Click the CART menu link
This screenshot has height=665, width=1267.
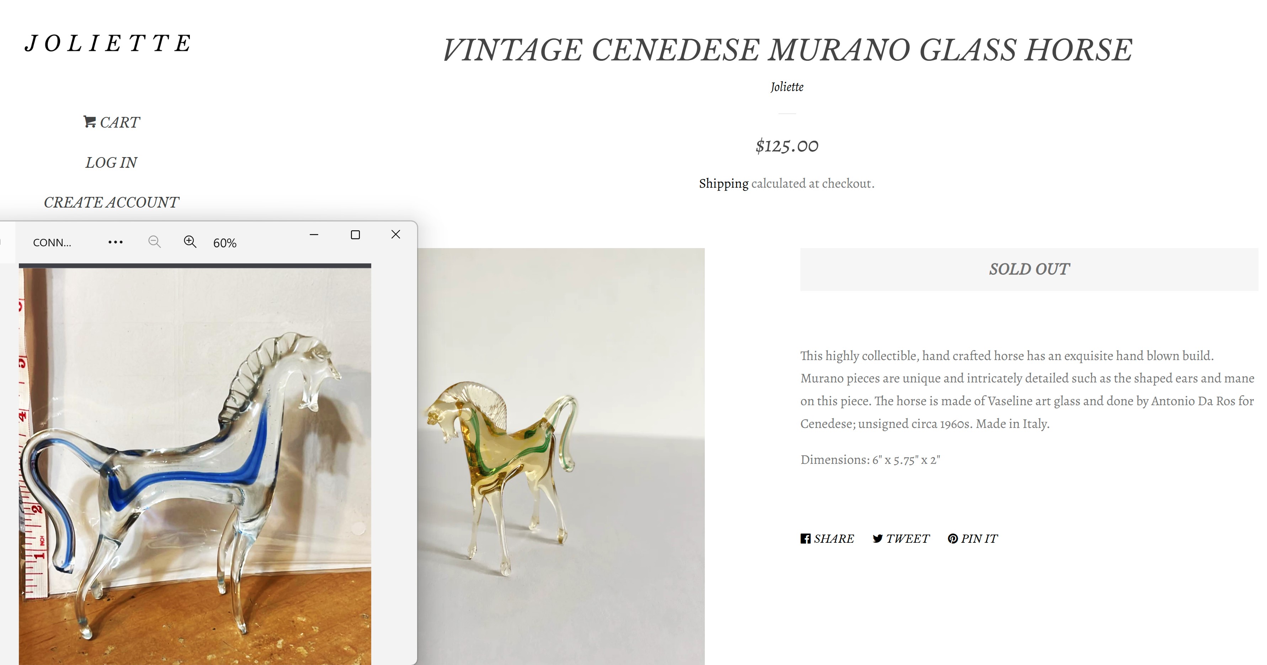[x=119, y=122]
